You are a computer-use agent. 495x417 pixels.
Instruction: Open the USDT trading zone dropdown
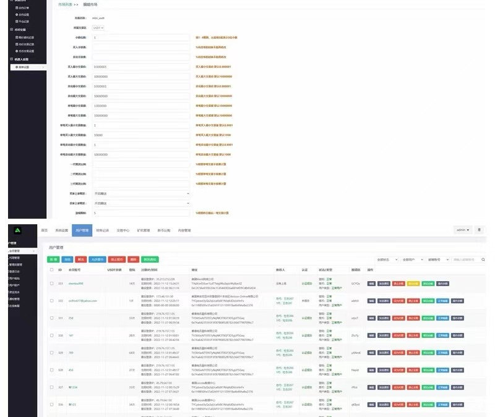coord(98,28)
